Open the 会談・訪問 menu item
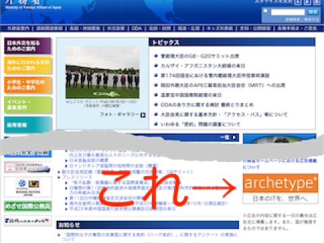The height and width of the screenshot is (243, 324). pyautogui.click(x=160, y=28)
